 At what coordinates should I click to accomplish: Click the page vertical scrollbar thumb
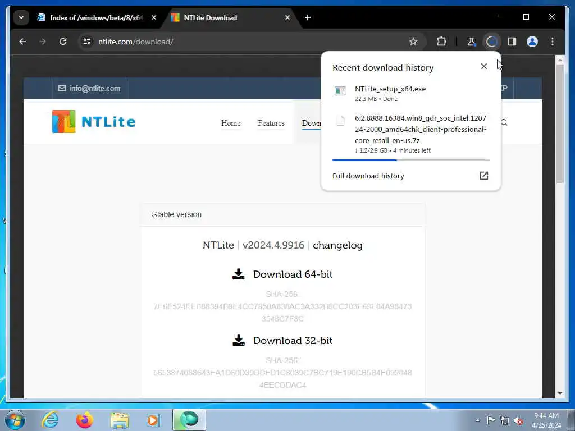(560, 123)
